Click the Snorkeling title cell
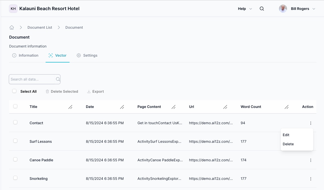The image size is (324, 190). [x=38, y=179]
